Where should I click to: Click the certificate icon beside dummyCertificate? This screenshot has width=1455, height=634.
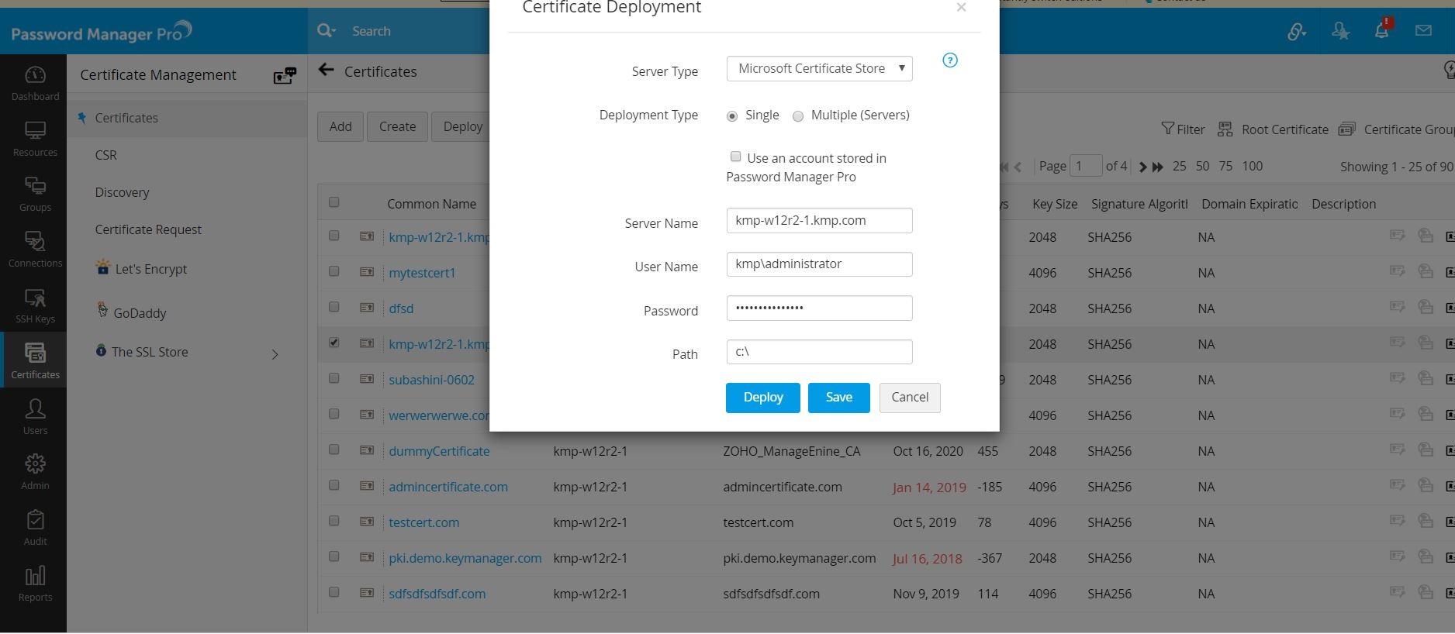(367, 450)
